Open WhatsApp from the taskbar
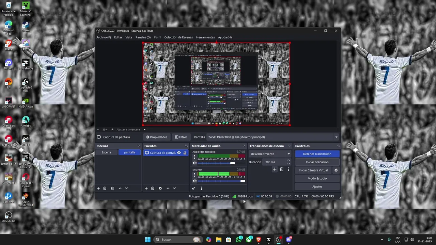The height and width of the screenshot is (245, 436). pos(239,240)
